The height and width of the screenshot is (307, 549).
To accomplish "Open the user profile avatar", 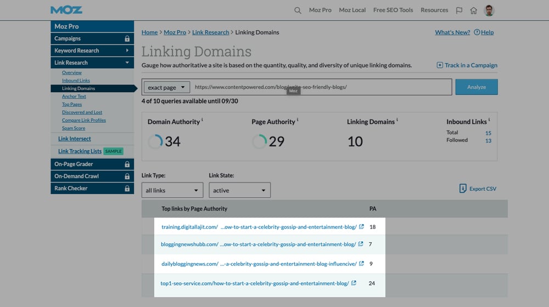I will point(489,10).
